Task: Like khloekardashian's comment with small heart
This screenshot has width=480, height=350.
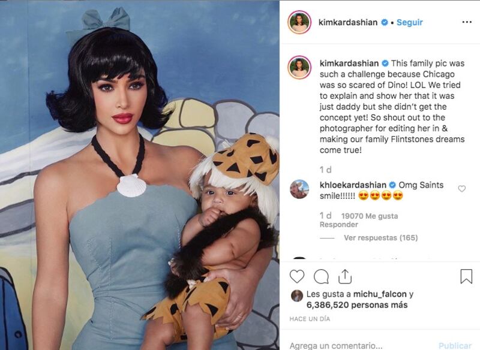Action: pos(462,189)
